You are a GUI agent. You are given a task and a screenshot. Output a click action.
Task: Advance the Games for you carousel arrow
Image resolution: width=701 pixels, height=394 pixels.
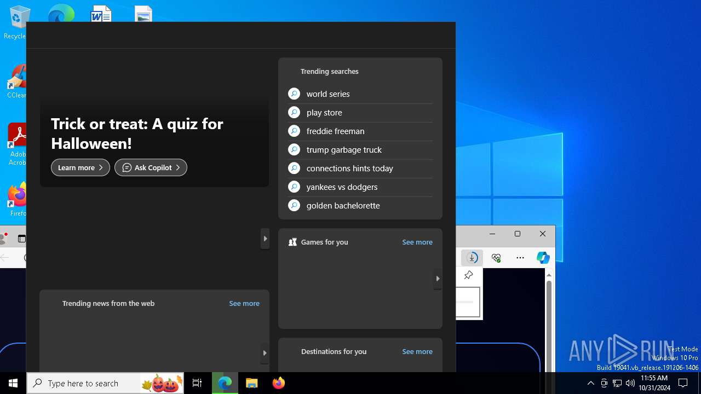[438, 279]
